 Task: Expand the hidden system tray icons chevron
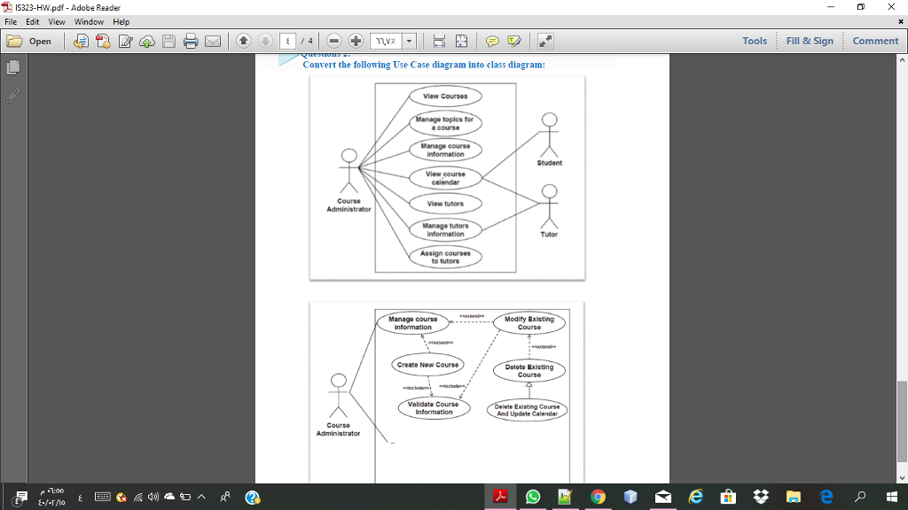tap(201, 497)
